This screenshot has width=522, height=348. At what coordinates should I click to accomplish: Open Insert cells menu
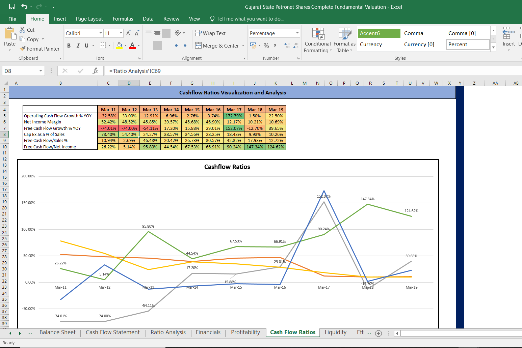(508, 40)
